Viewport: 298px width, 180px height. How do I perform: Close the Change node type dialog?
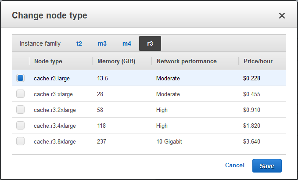click(x=282, y=16)
